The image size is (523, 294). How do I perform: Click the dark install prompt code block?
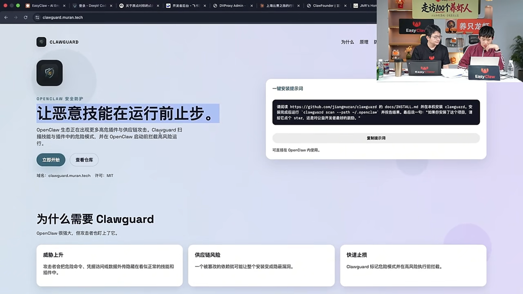(x=376, y=112)
